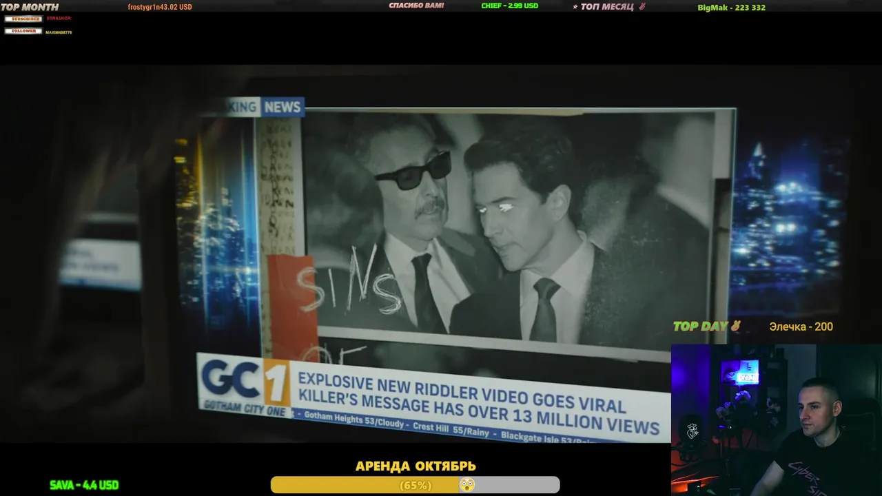The height and width of the screenshot is (496, 882).
Task: Click the BigMak - 223 332 entry
Action: click(731, 8)
